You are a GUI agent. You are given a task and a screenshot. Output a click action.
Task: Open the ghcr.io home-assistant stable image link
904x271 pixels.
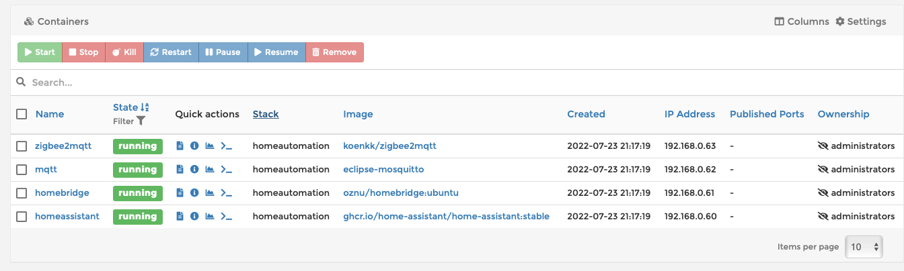click(446, 216)
